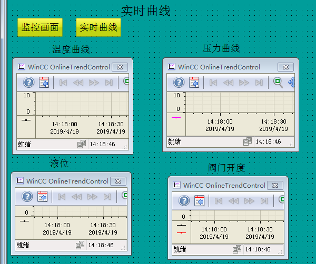Screen dimensions: 316x264
Task: Click configuration dialog icon in 压力曲线 control
Action: click(x=194, y=82)
